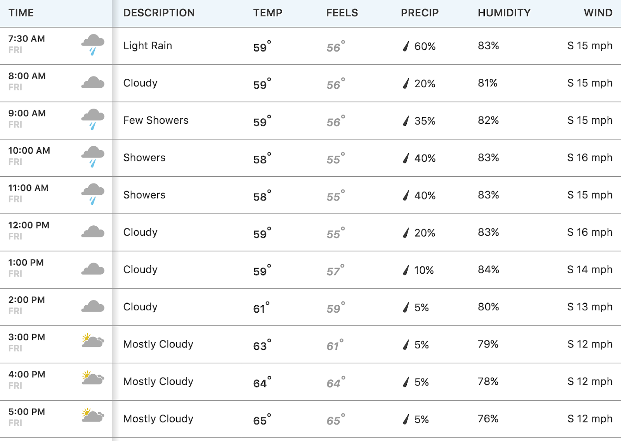Screen dimensions: 621x441
Task: Select the 2:00 PM forecast row time
Action: tap(27, 300)
